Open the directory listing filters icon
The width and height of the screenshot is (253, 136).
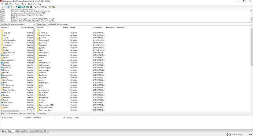(43, 7)
